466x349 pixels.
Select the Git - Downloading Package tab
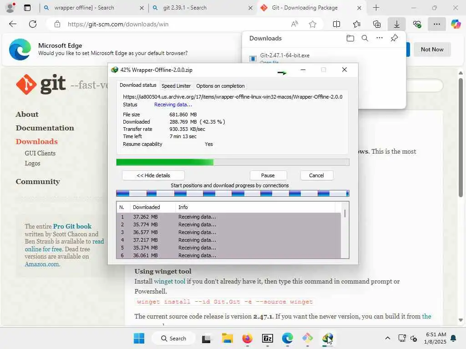[304, 8]
